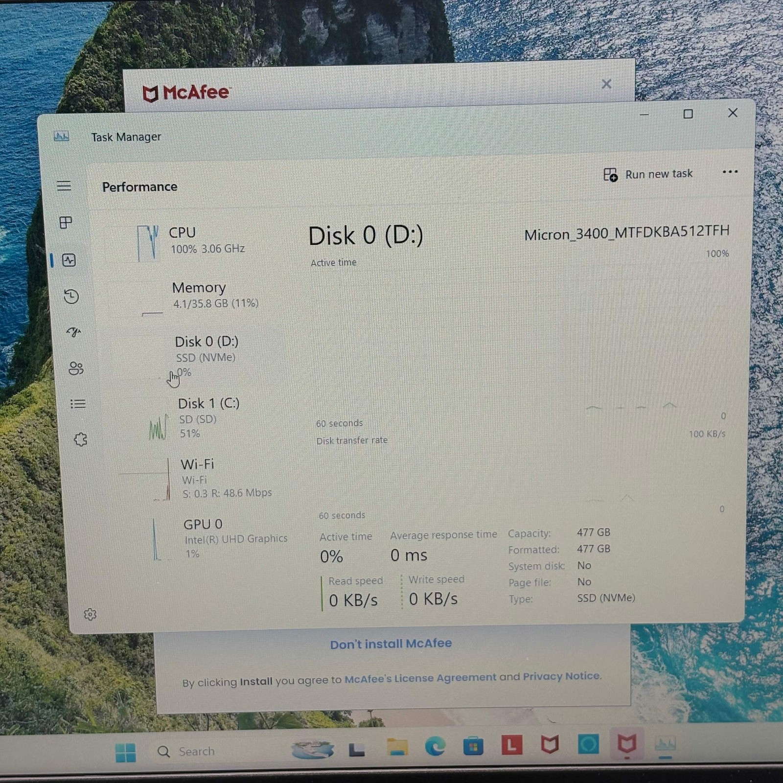The height and width of the screenshot is (783, 783).
Task: Switch to Task Manager taskbar icon
Action: click(x=665, y=744)
